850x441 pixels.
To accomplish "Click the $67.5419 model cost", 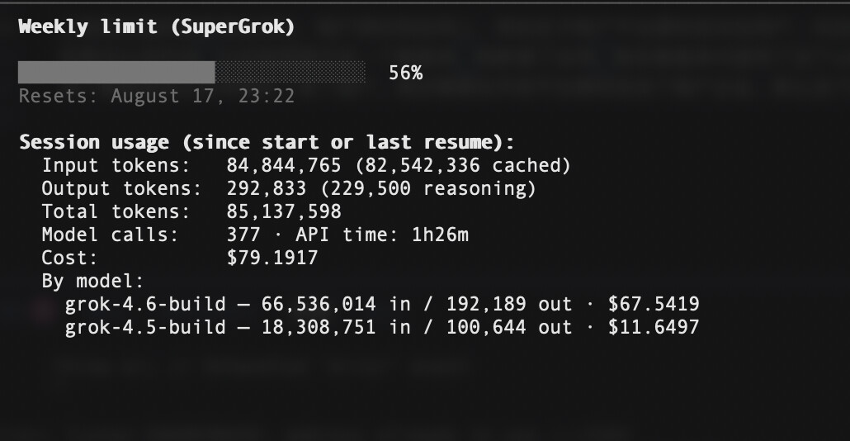I will point(654,304).
